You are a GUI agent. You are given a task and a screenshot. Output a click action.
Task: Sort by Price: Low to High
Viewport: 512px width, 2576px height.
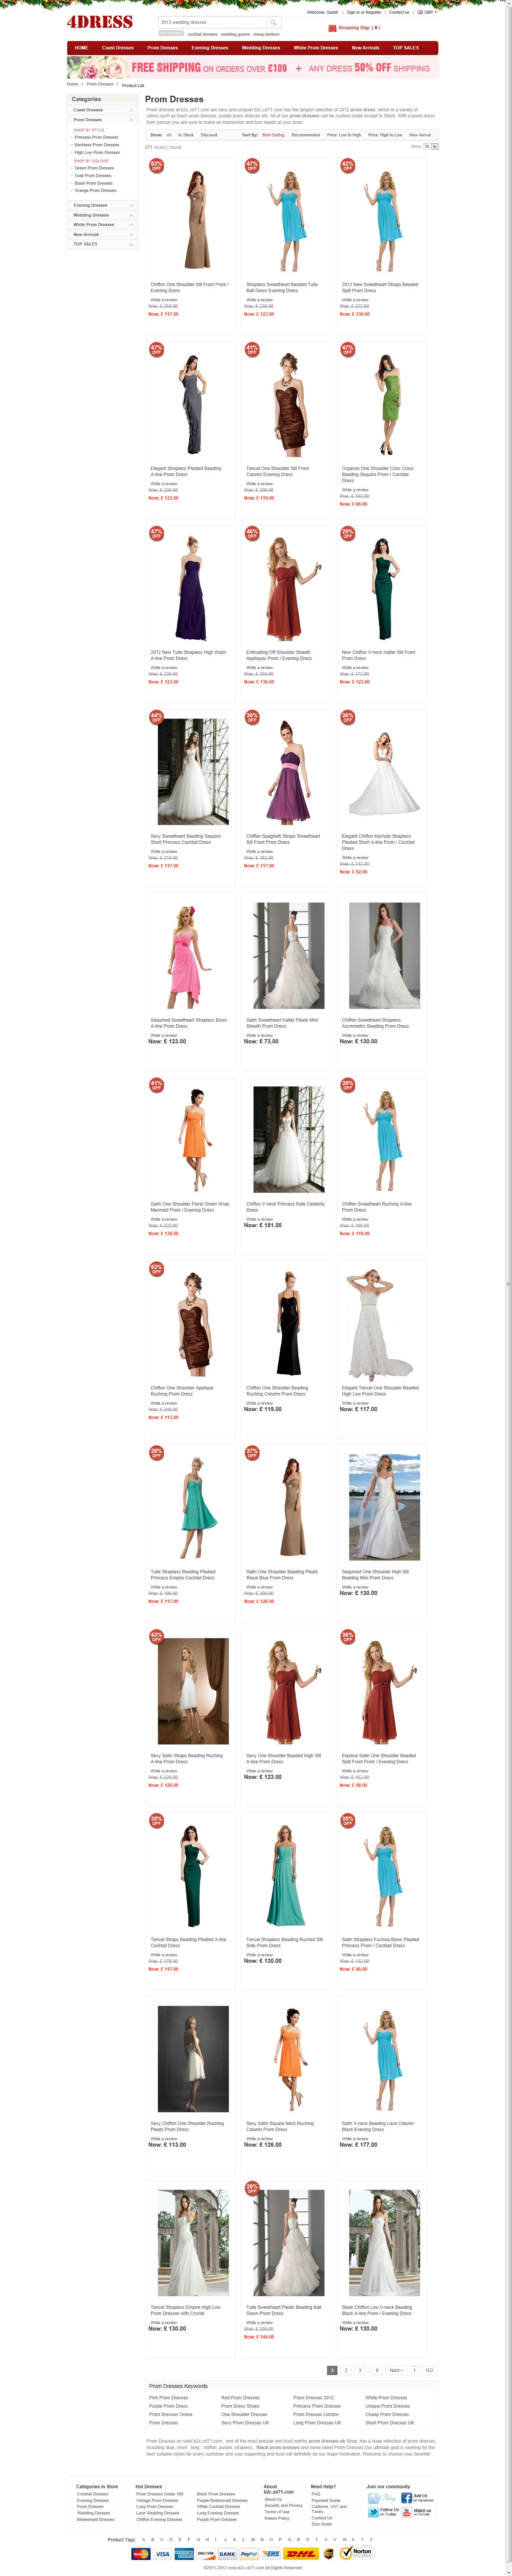[x=344, y=135]
